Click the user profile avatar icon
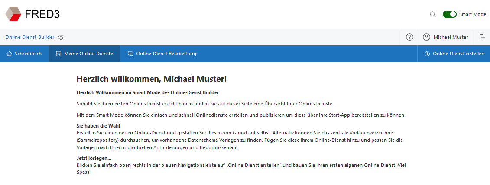This screenshot has height=185, width=490. click(427, 37)
